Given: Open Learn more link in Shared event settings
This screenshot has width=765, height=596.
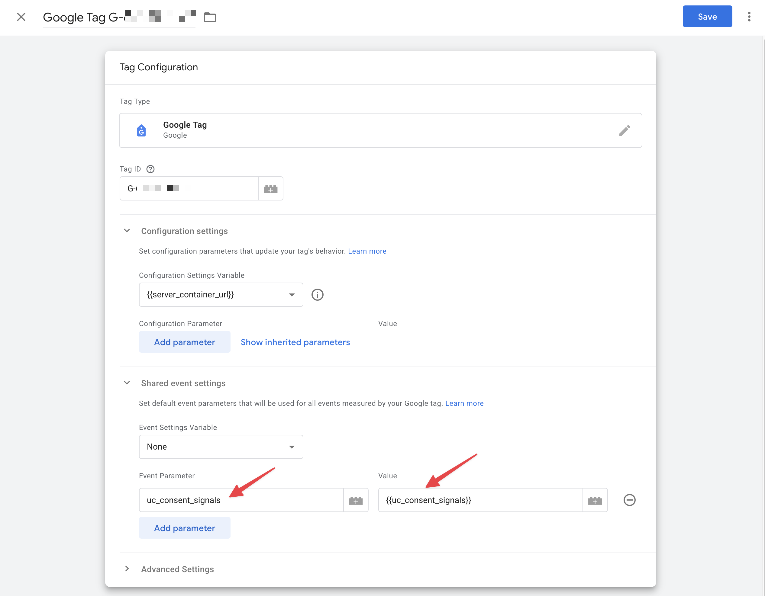Looking at the screenshot, I should [x=464, y=403].
